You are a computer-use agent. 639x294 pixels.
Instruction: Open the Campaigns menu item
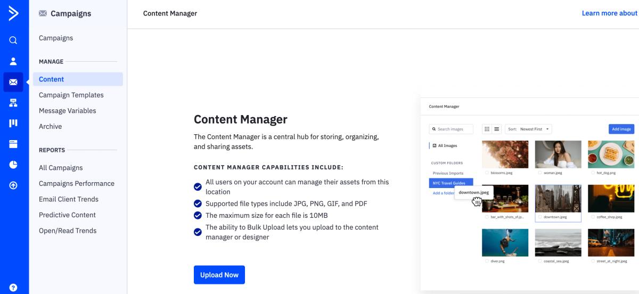(56, 38)
